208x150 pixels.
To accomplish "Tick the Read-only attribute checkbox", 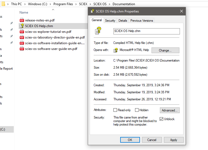I will pyautogui.click(x=115, y=110).
